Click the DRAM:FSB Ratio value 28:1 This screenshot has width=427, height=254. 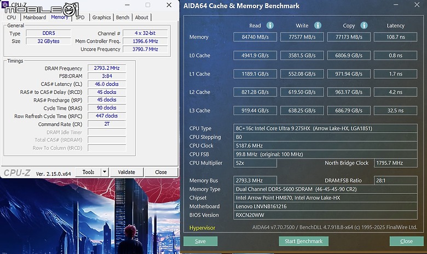(395, 180)
